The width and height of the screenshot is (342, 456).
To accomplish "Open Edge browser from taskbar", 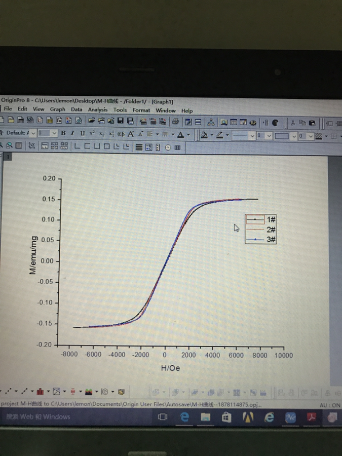I will point(184,417).
